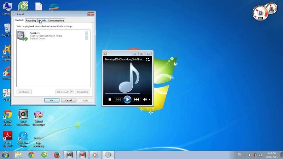283x159 pixels.
Task: Open volume dropdown arrow in media player
Action: click(x=149, y=100)
